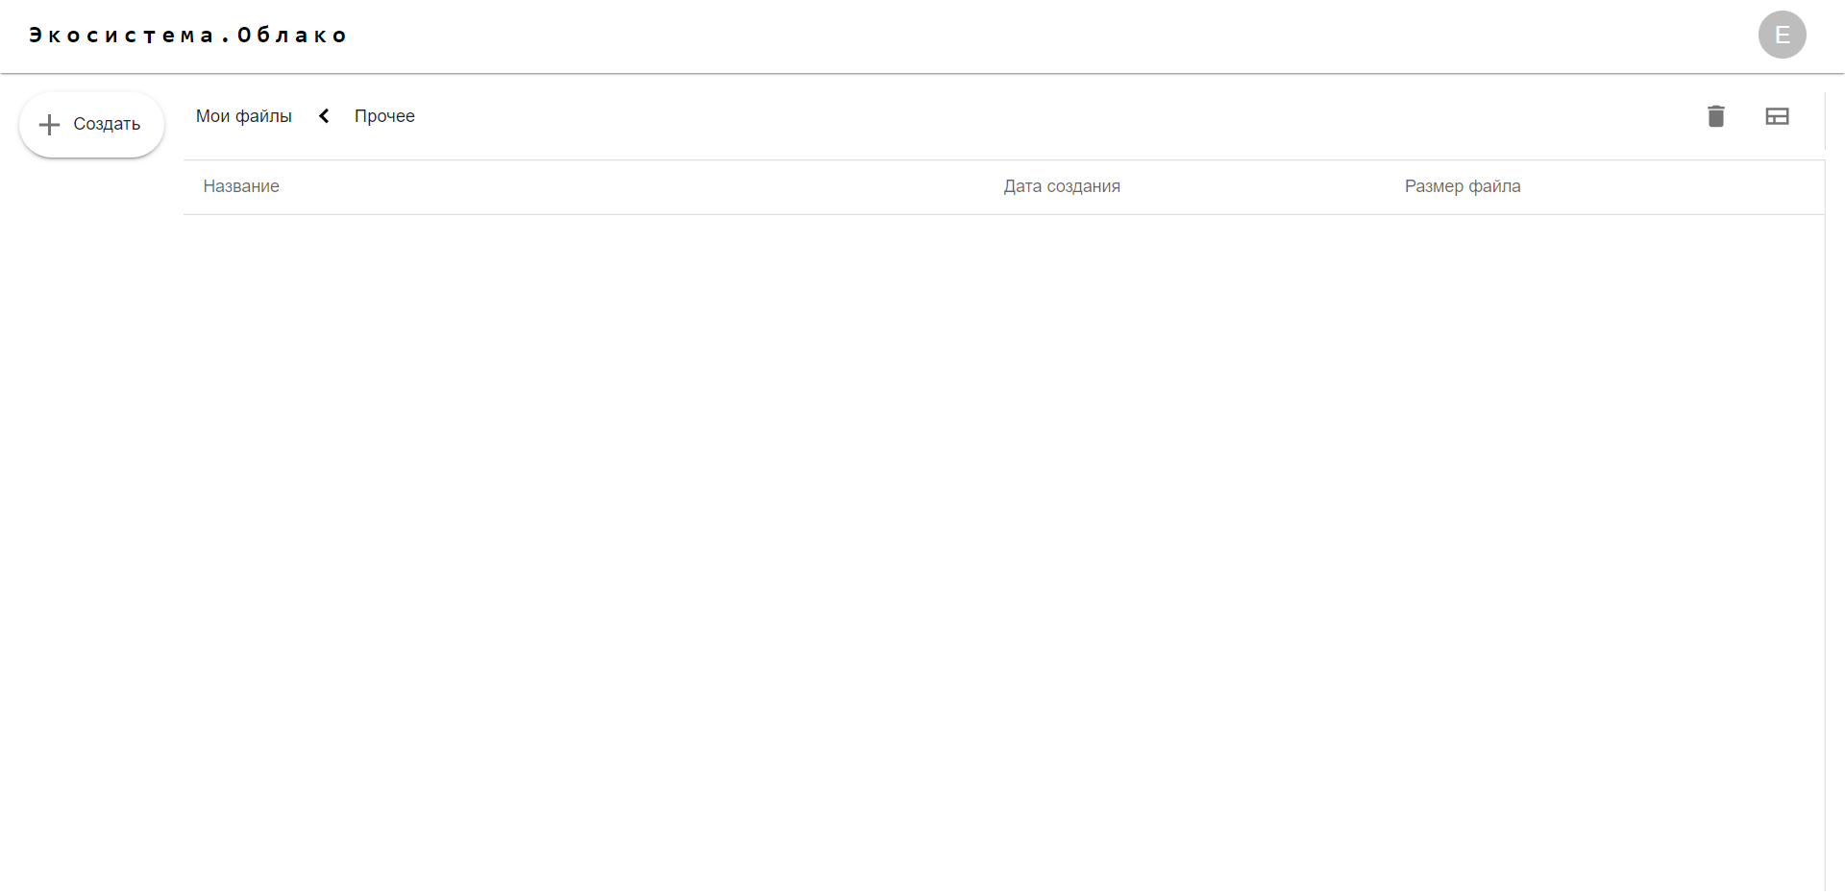Image resolution: width=1845 pixels, height=896 pixels.
Task: Switch file display mode via the layout icon
Action: (x=1778, y=115)
